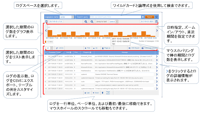The width and height of the screenshot is (202, 113).
Task: Select host cell win2012r2e in row 1
Action: pyautogui.click(x=69, y=56)
